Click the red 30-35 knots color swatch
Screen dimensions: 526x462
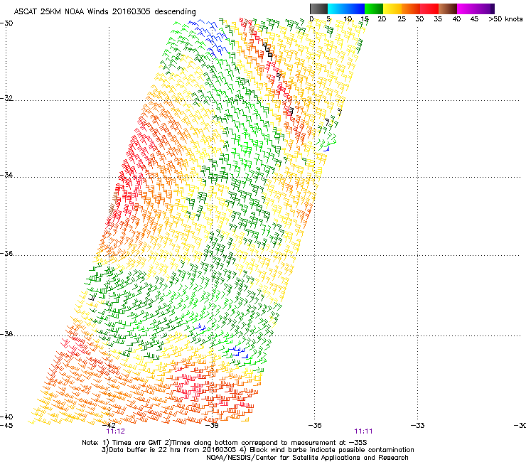(x=429, y=9)
